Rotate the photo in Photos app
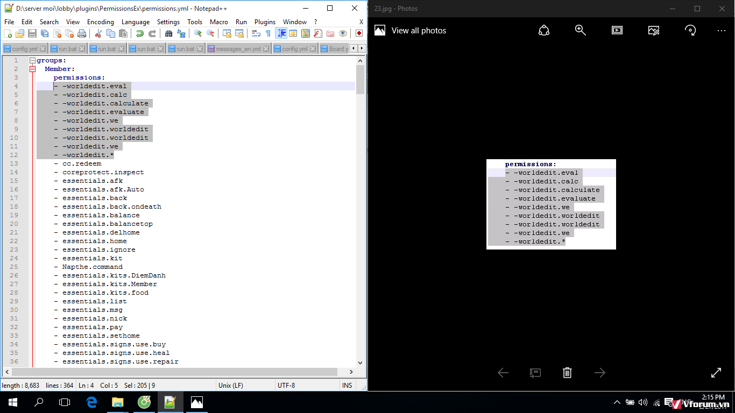Screen dimensions: 735x413 click(690, 31)
